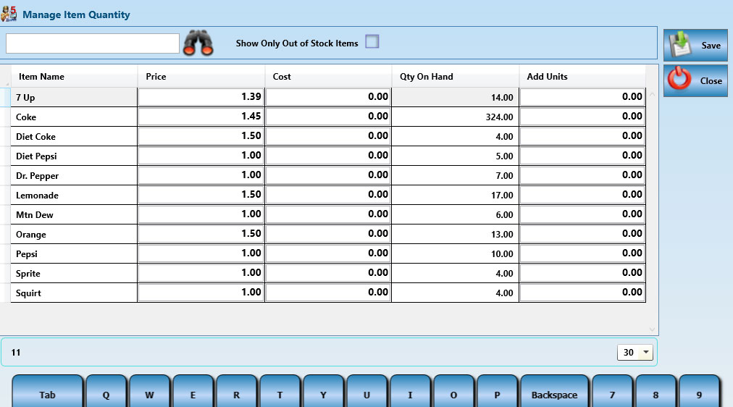This screenshot has width=733, height=407.
Task: Select the Dr. Pepper item name
Action: pyautogui.click(x=38, y=176)
